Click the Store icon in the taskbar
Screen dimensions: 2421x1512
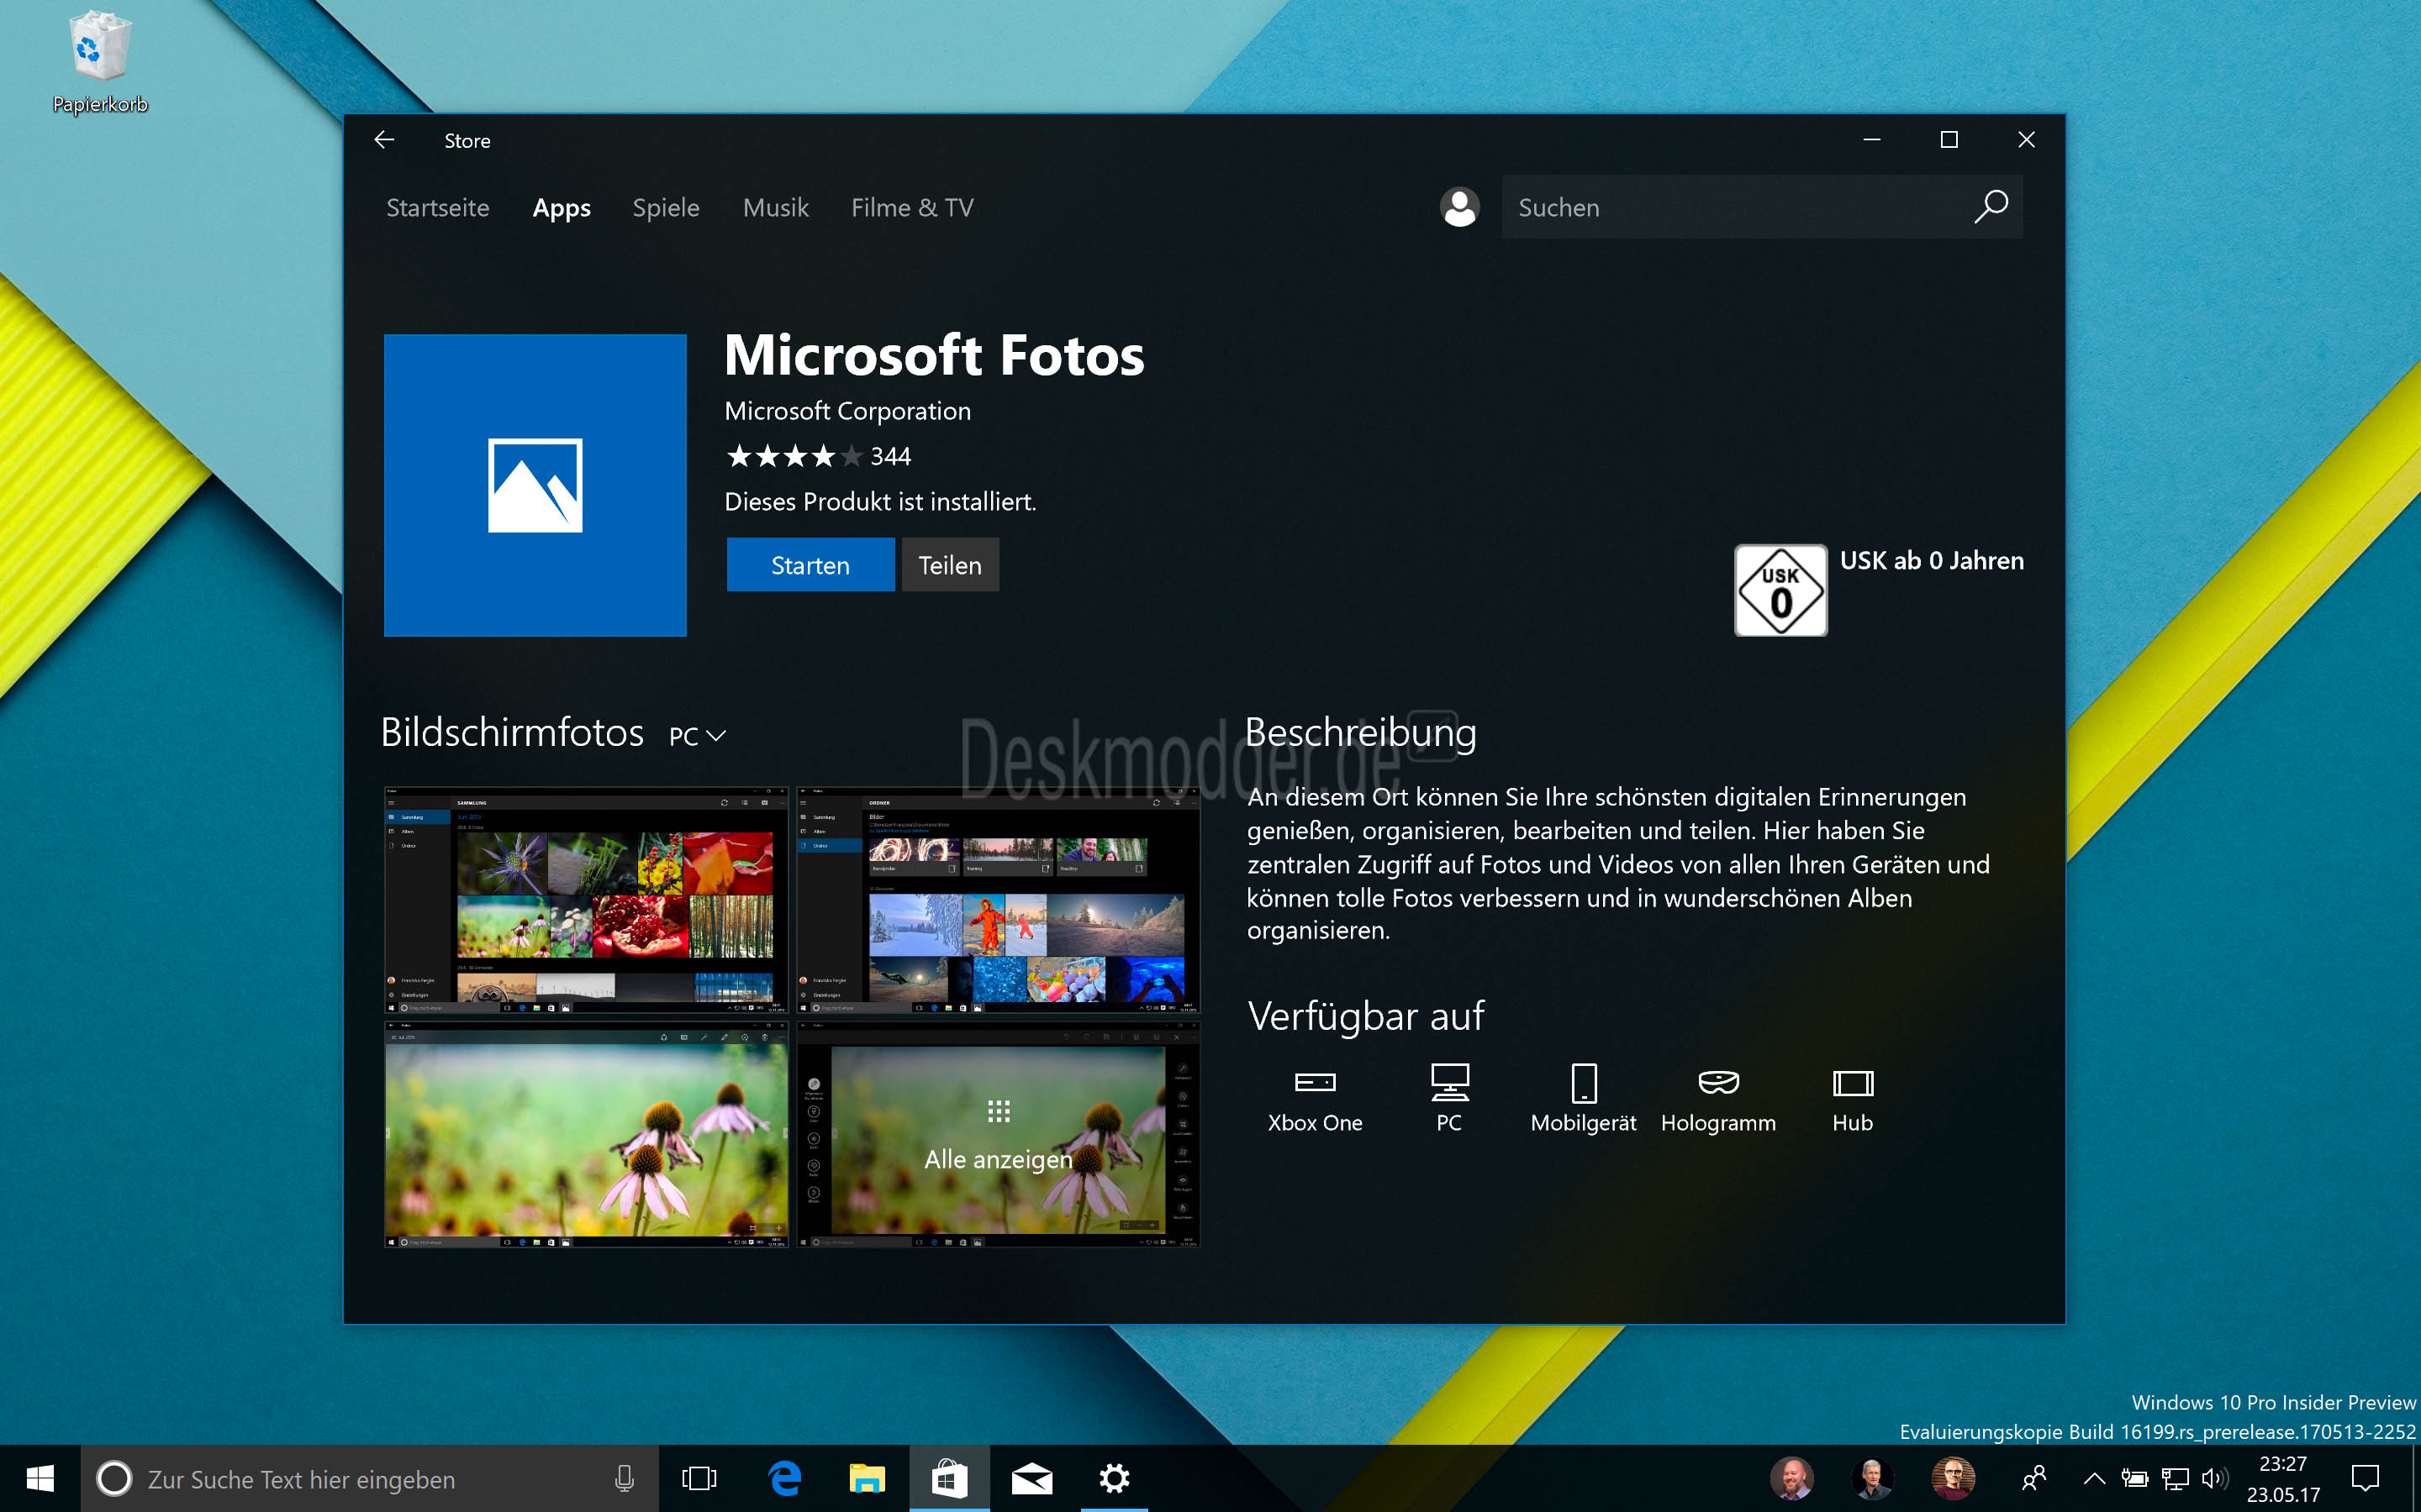tap(949, 1478)
